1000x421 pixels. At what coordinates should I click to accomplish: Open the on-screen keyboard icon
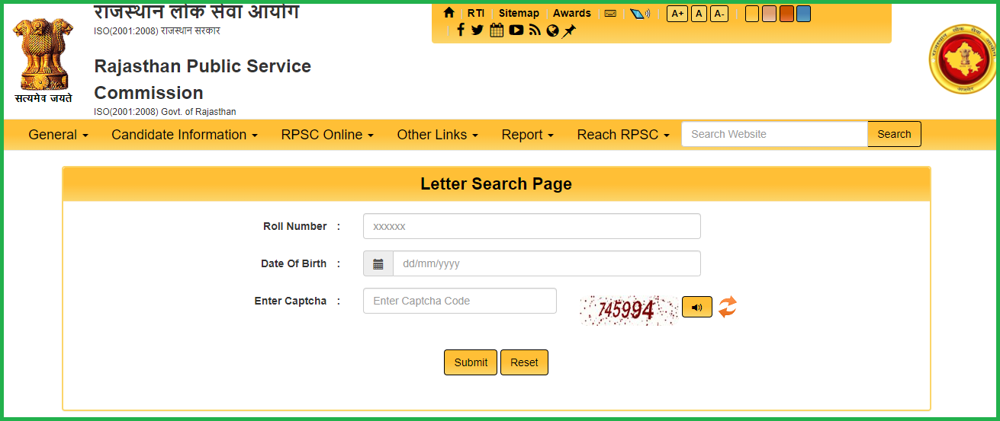[x=610, y=13]
